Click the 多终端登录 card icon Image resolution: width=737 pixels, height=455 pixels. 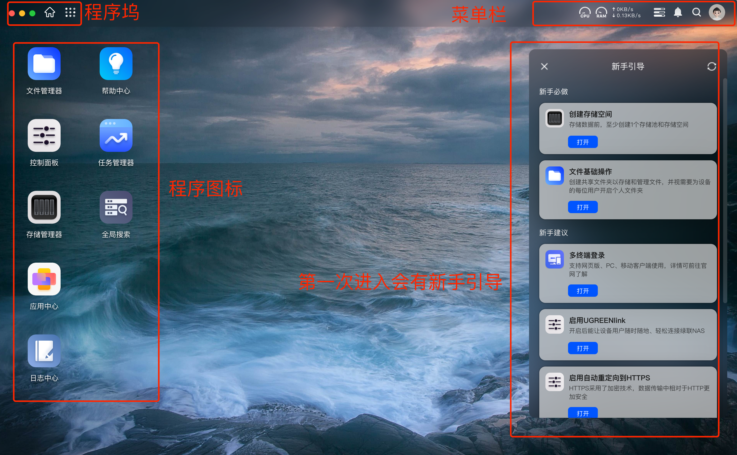click(x=554, y=259)
